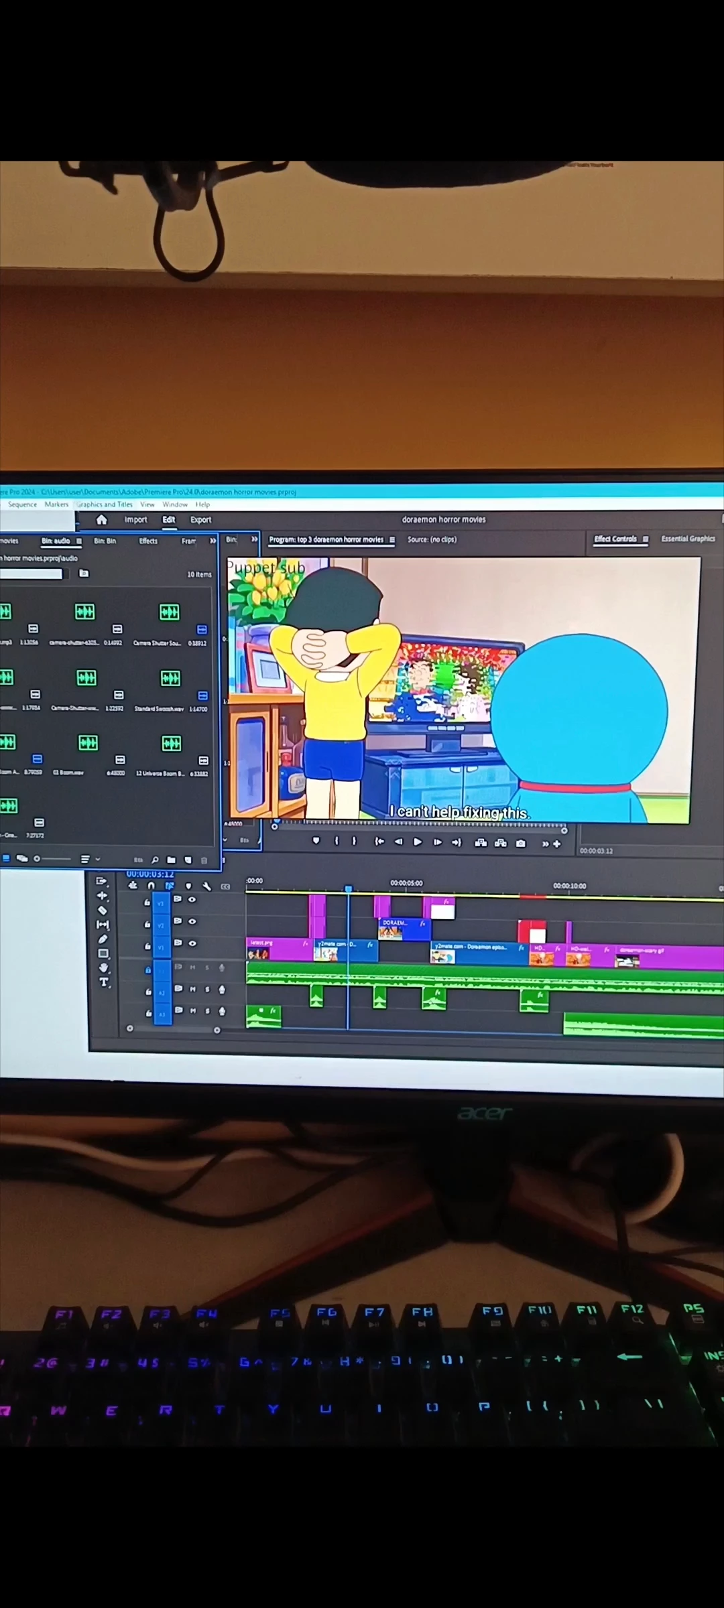Viewport: 724px width, 1608px height.
Task: Create a new bin with the folder icon
Action: coord(172,860)
